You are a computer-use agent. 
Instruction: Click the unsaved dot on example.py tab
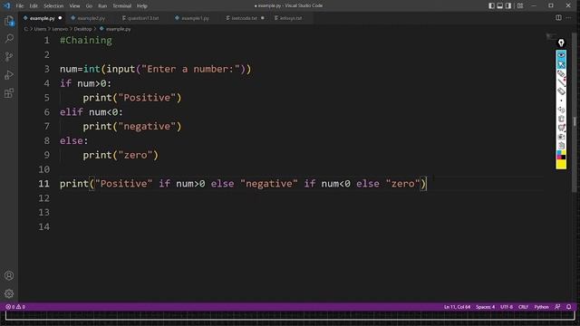60,18
